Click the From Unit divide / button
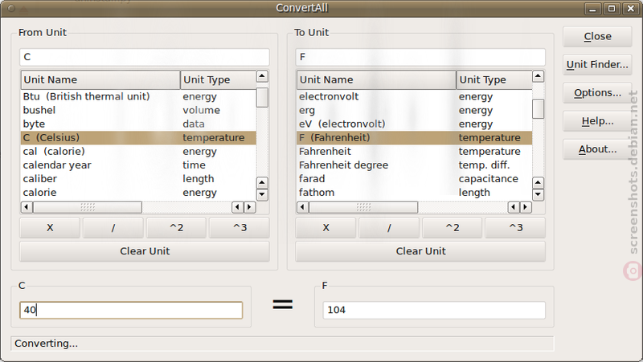The image size is (643, 362). [113, 228]
